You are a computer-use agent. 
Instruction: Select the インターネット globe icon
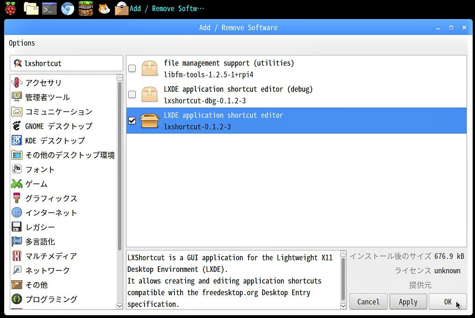click(x=17, y=212)
